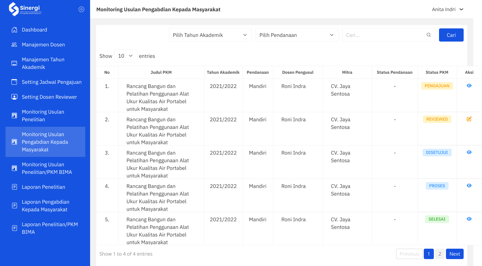Click the blue Cari button
The height and width of the screenshot is (266, 482).
coord(451,35)
